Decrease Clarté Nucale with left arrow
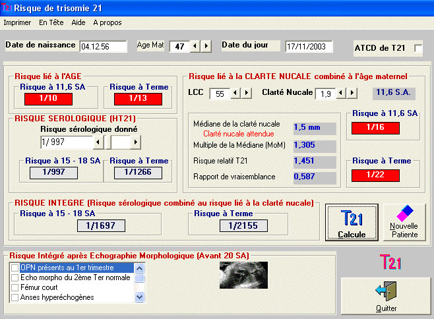The image size is (434, 319). pos(341,94)
